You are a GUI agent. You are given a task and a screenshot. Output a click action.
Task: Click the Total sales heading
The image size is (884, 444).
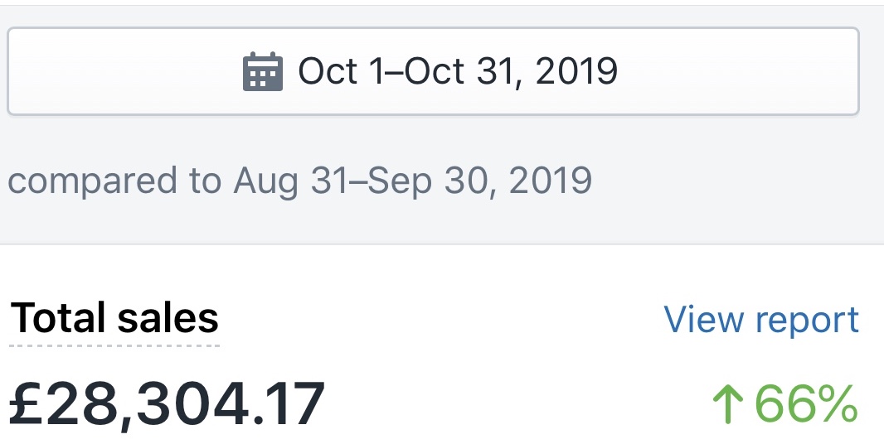click(114, 318)
